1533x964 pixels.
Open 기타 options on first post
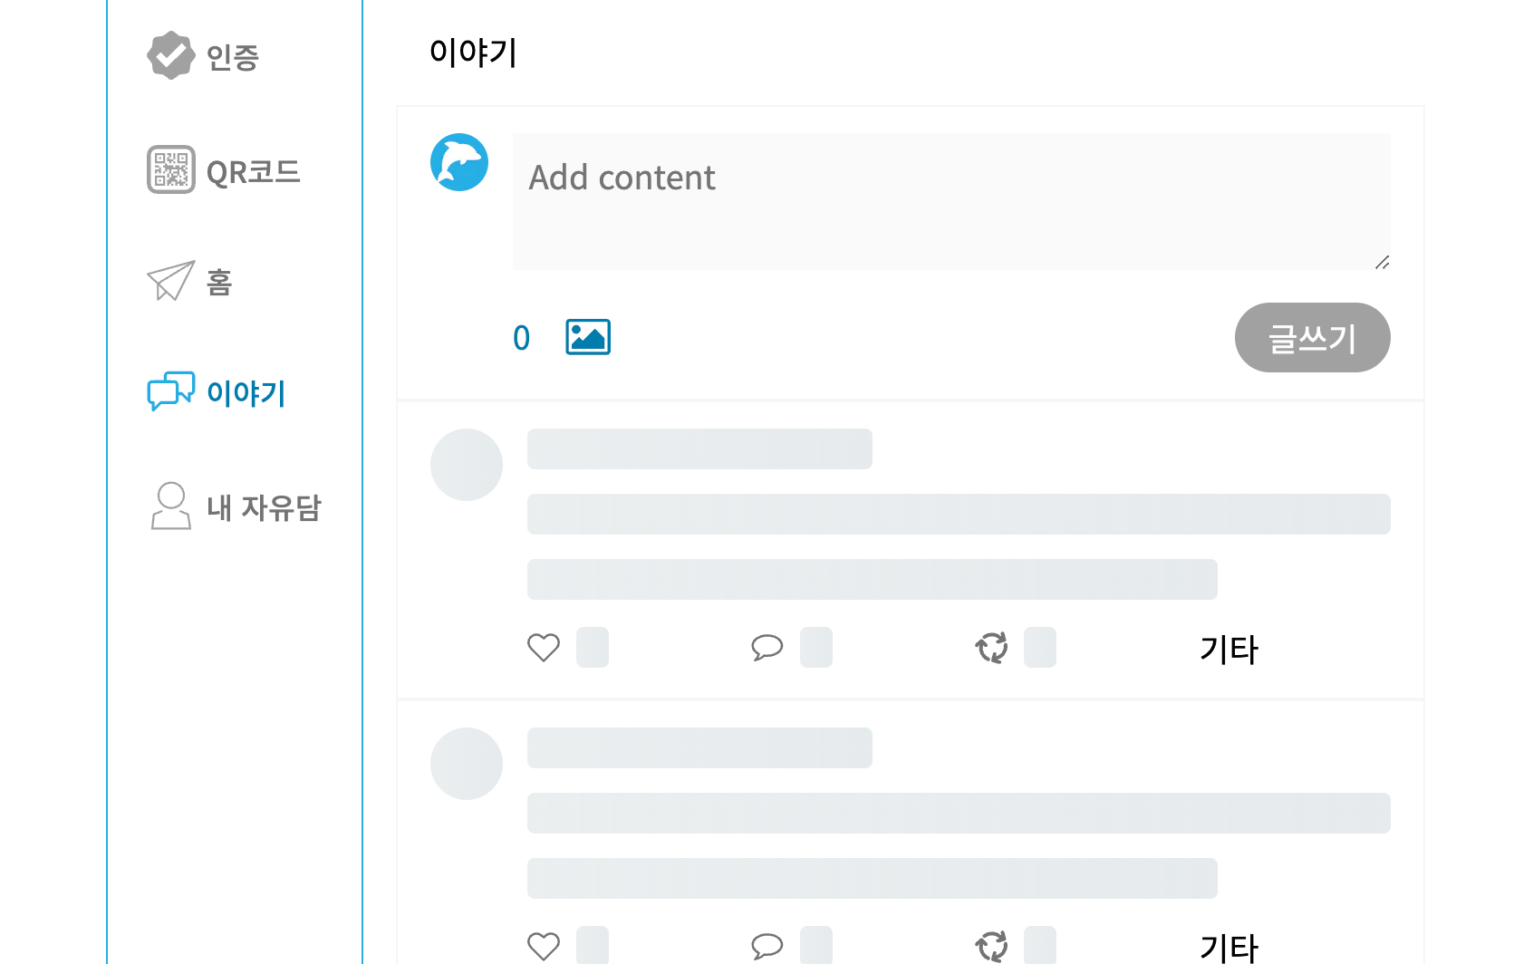pos(1229,650)
